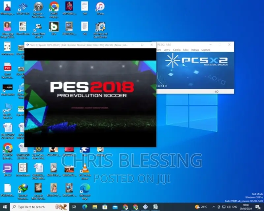264x211 pixels.
Task: Select the Invertebrates file
Action: tap(23, 170)
